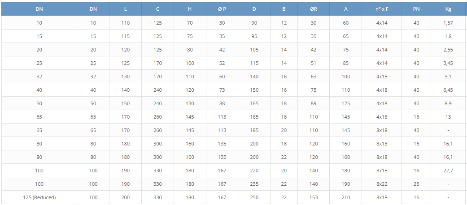Click the L column header
This screenshot has width=467, height=205.
tap(126, 9)
